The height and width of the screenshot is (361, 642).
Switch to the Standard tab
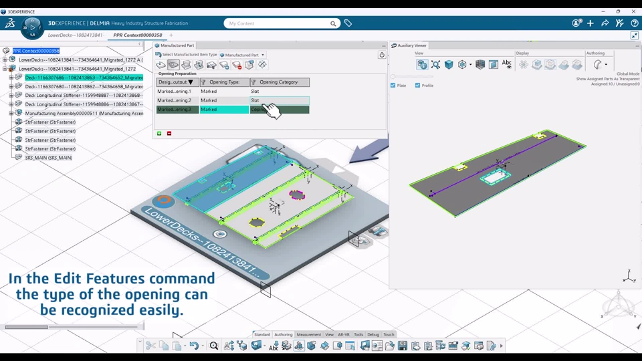pos(262,334)
